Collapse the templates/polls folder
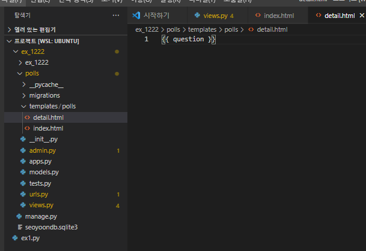 [23, 106]
